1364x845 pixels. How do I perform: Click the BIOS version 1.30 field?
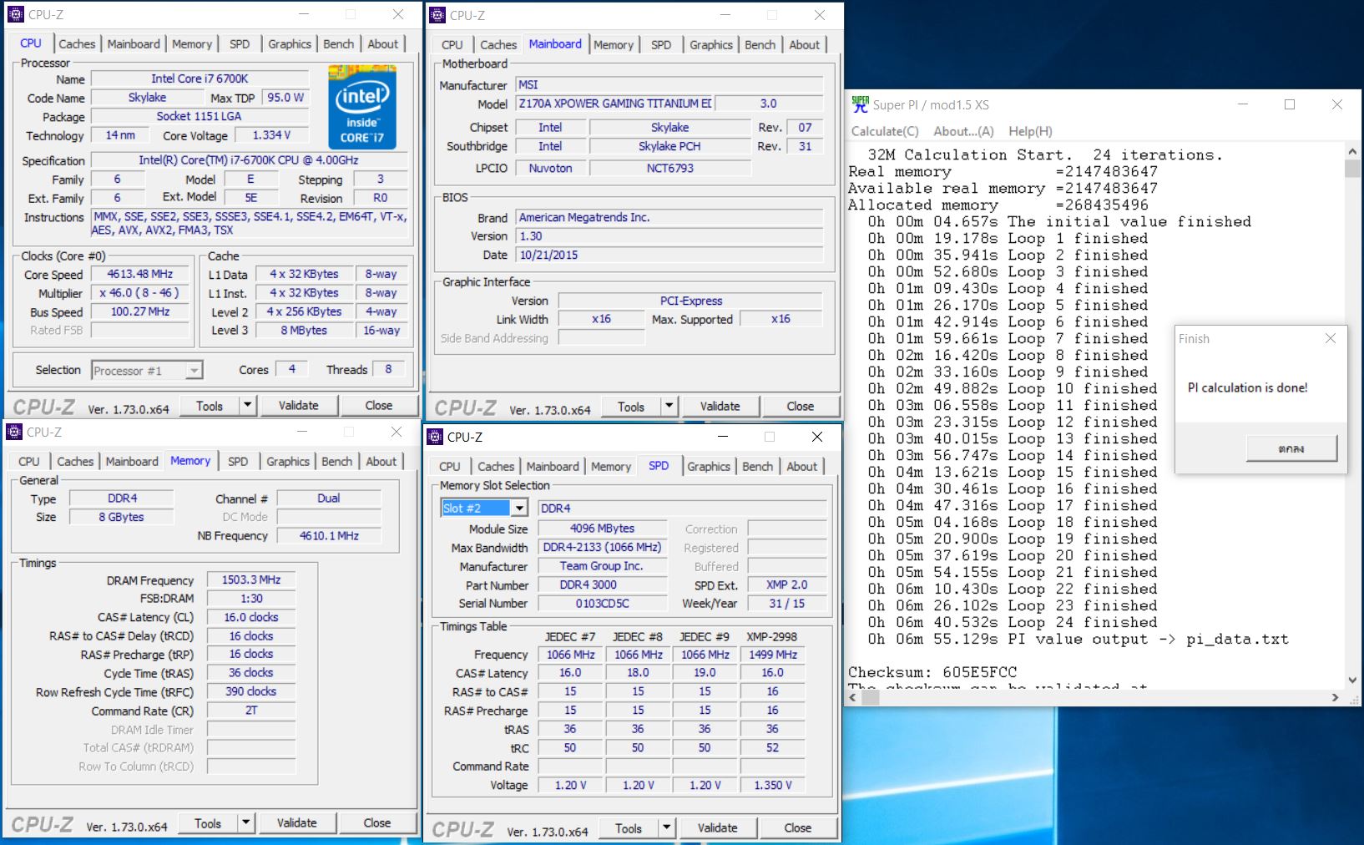669,236
